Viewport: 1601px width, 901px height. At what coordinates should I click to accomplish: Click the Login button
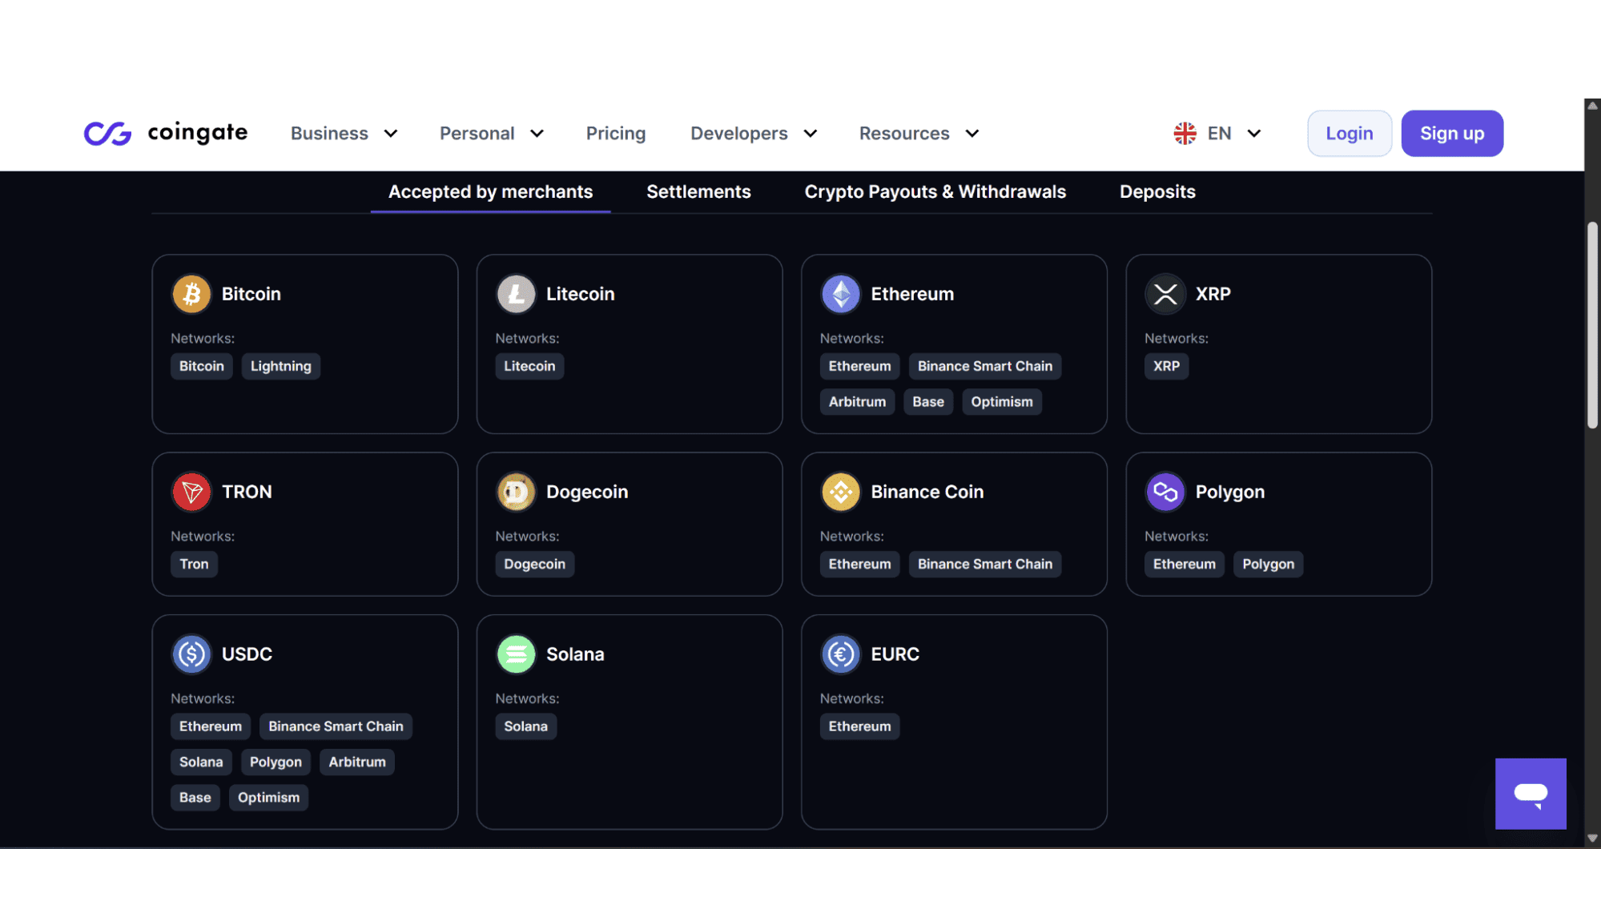click(x=1350, y=133)
